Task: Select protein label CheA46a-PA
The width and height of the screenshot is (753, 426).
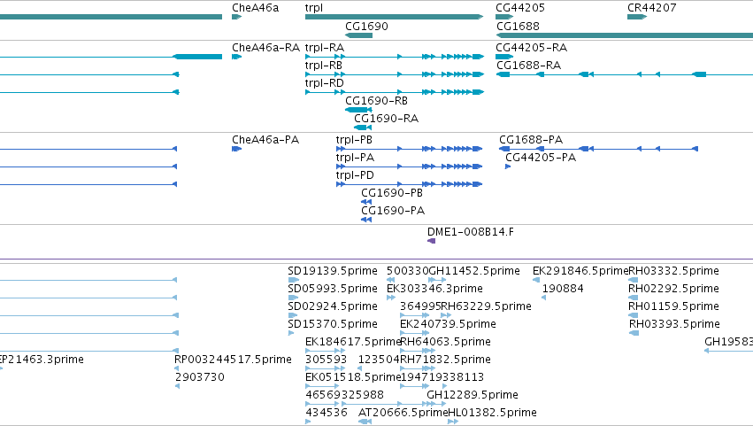Action: click(265, 140)
